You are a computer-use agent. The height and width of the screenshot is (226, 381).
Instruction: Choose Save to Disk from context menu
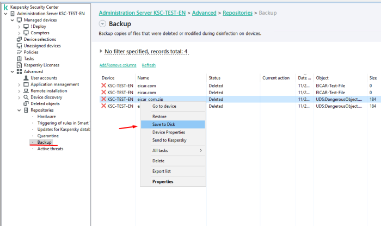coord(164,124)
